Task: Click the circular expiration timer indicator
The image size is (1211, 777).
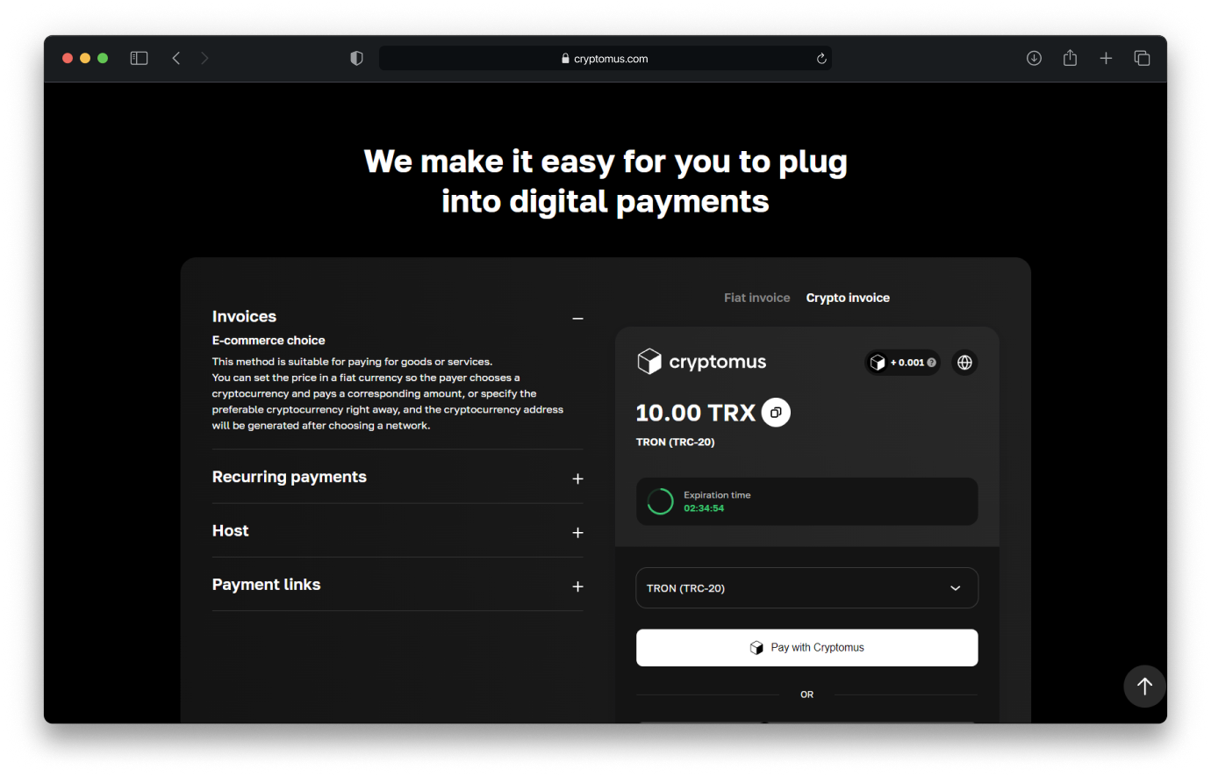Action: click(x=660, y=501)
